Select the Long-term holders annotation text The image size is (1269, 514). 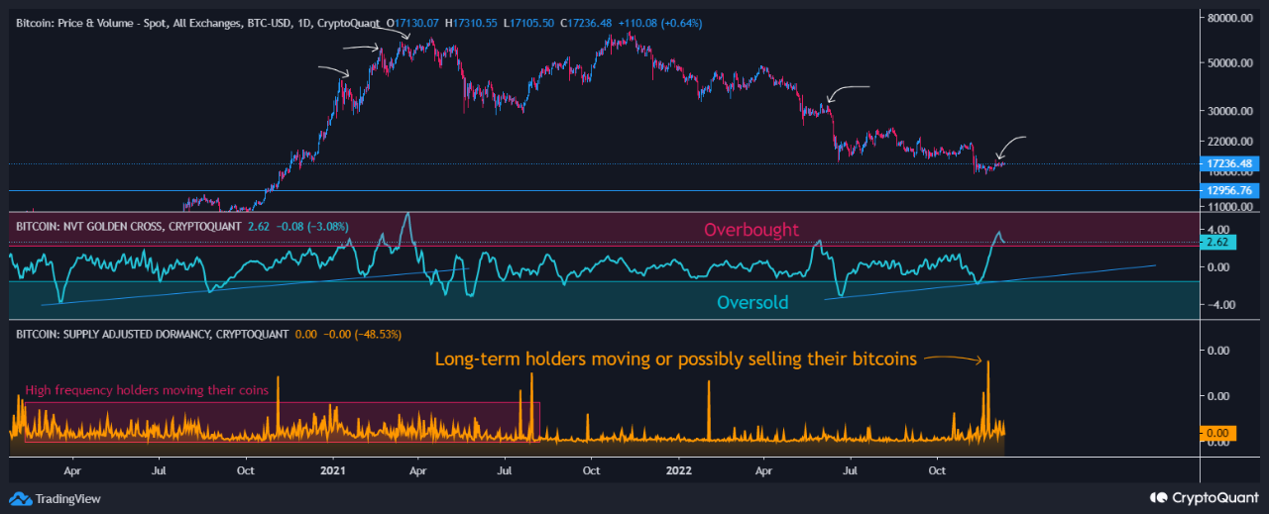[675, 359]
